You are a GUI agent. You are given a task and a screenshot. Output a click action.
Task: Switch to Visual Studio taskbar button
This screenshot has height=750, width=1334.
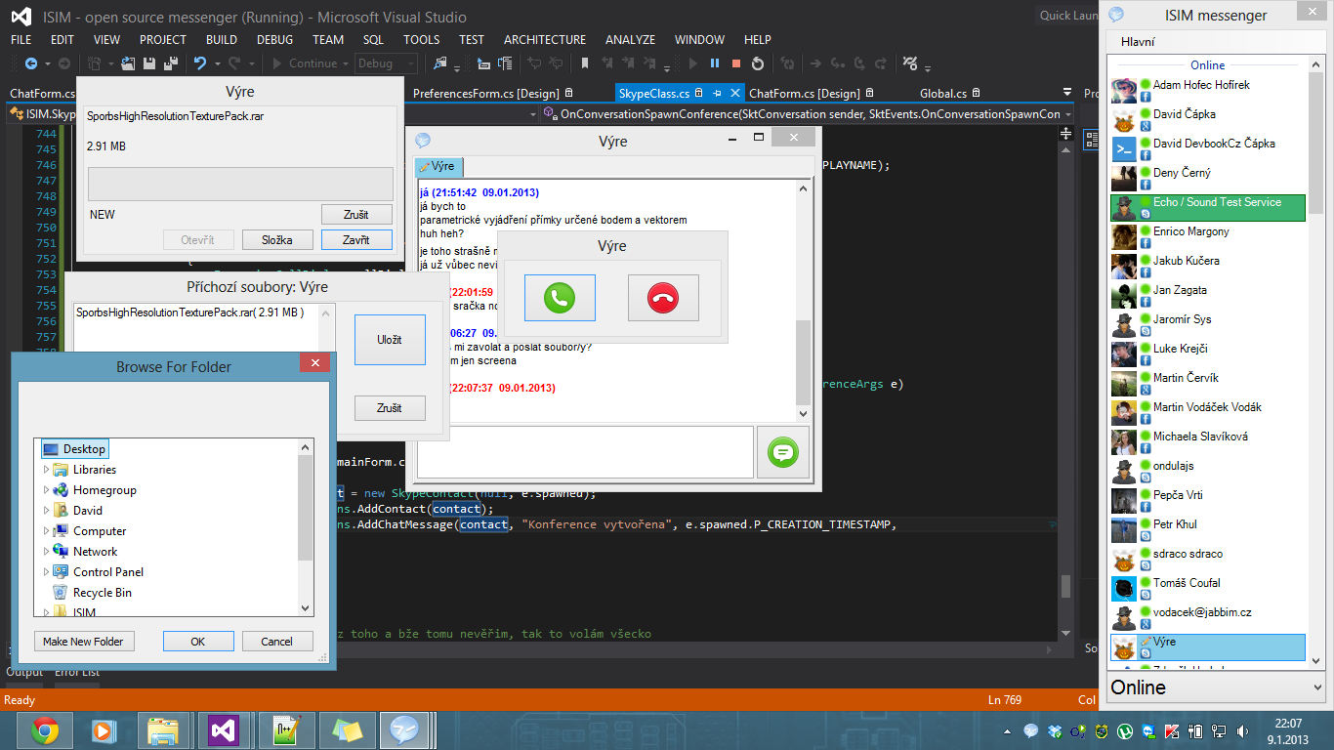pyautogui.click(x=224, y=729)
